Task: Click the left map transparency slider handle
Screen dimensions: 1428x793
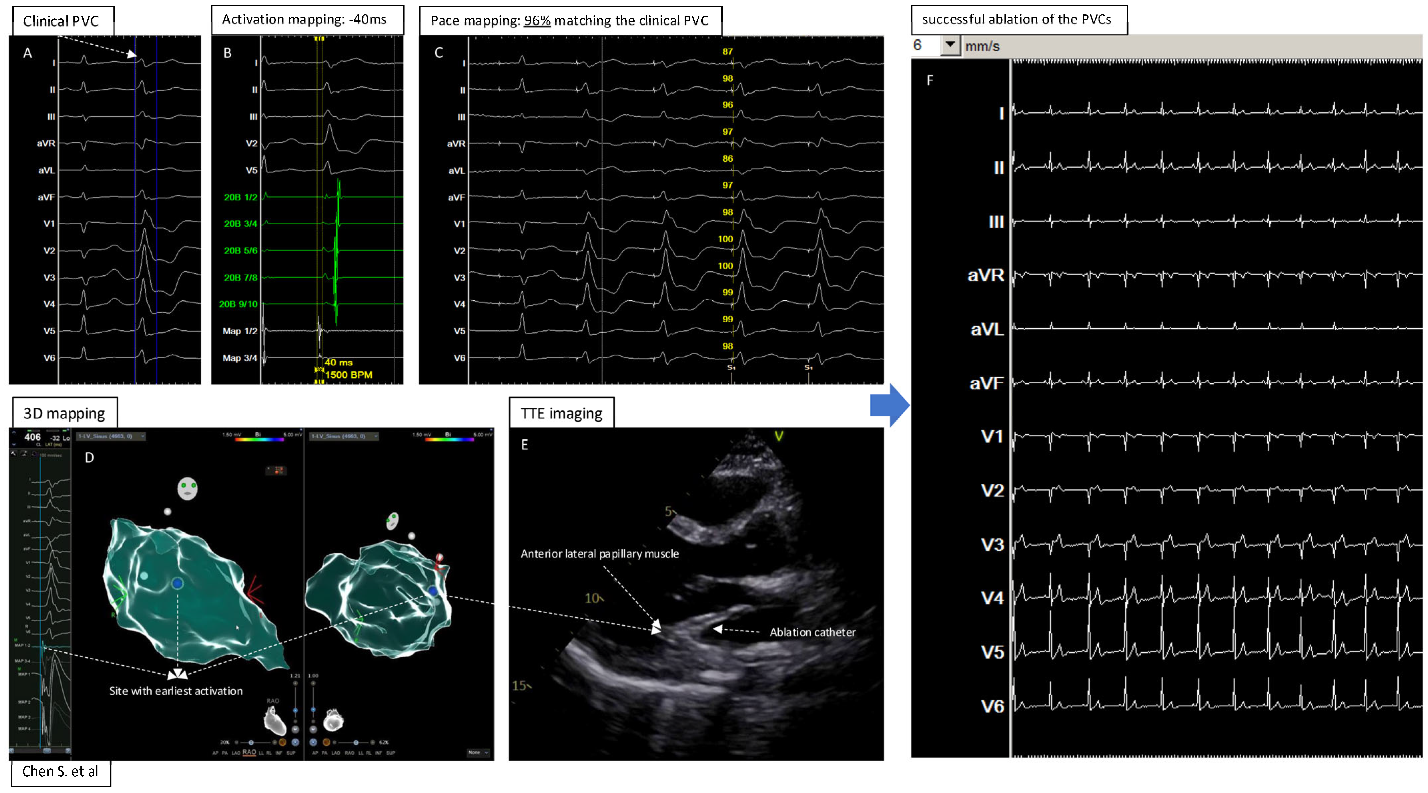Action: coord(251,743)
